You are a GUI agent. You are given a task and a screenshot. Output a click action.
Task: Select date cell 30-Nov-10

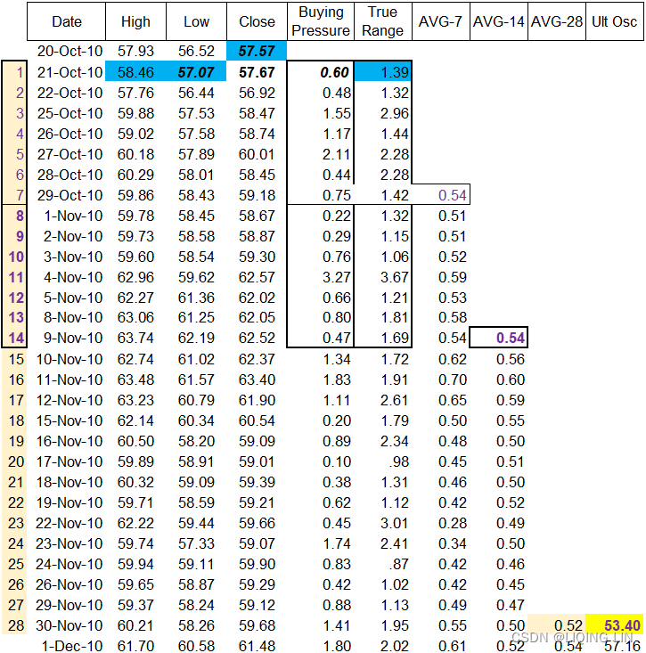click(x=70, y=625)
